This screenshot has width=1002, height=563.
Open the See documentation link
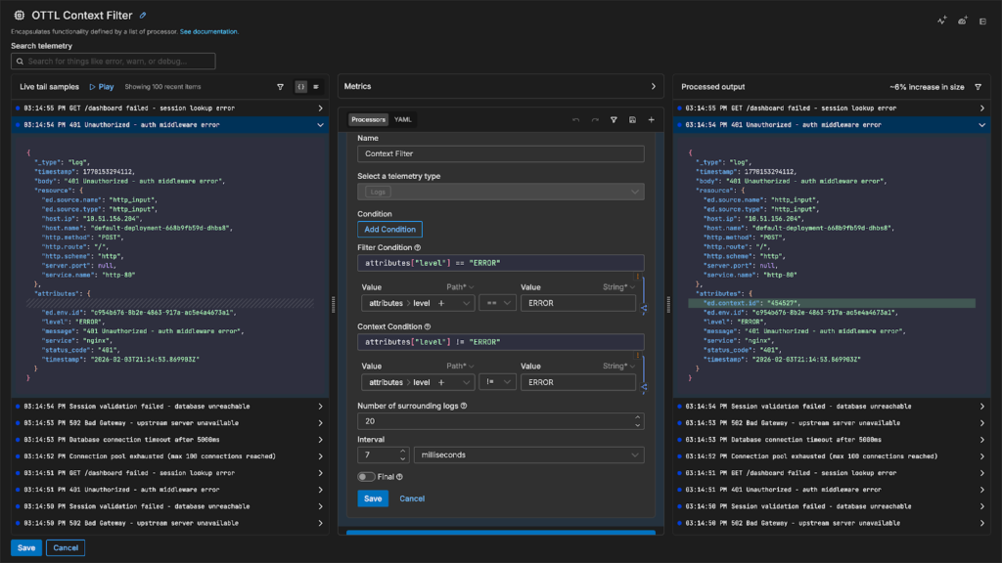208,32
